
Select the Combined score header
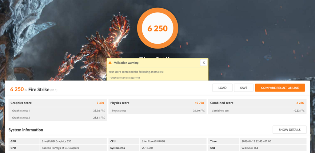(257, 103)
